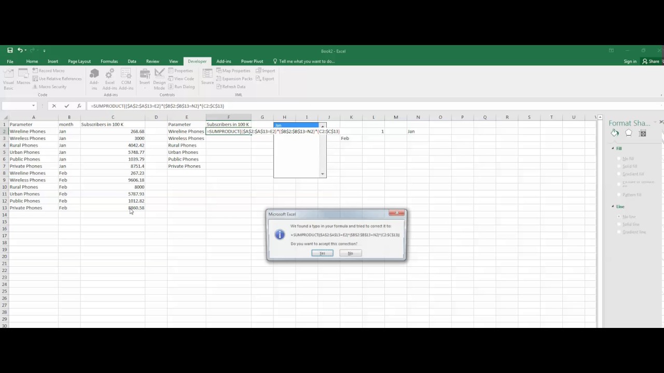The width and height of the screenshot is (664, 373).
Task: Open the Undo history dropdown arrow
Action: 26,51
